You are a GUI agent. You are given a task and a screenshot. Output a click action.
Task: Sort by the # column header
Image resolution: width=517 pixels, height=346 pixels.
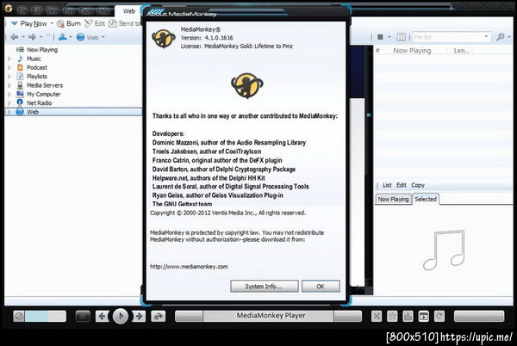pos(378,51)
